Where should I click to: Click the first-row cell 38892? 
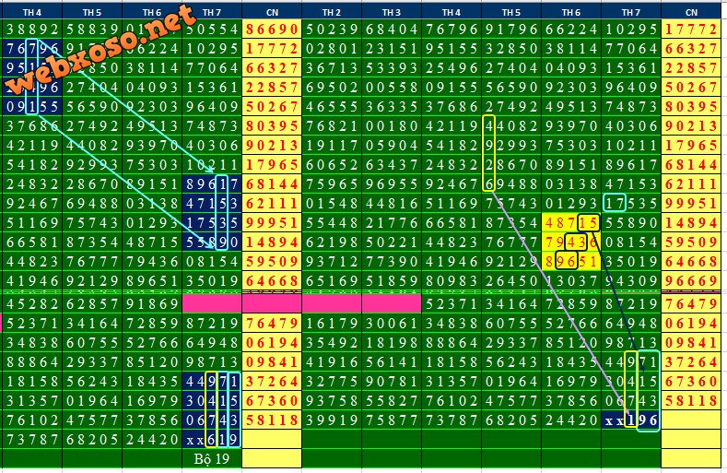click(32, 30)
